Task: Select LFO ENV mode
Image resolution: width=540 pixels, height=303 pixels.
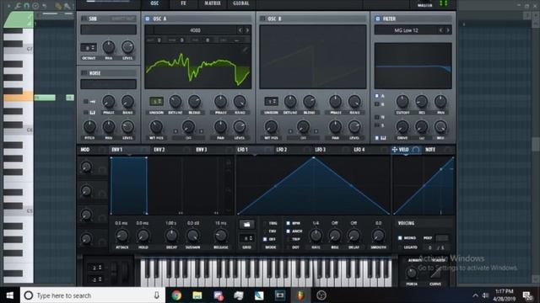Action: [x=265, y=231]
